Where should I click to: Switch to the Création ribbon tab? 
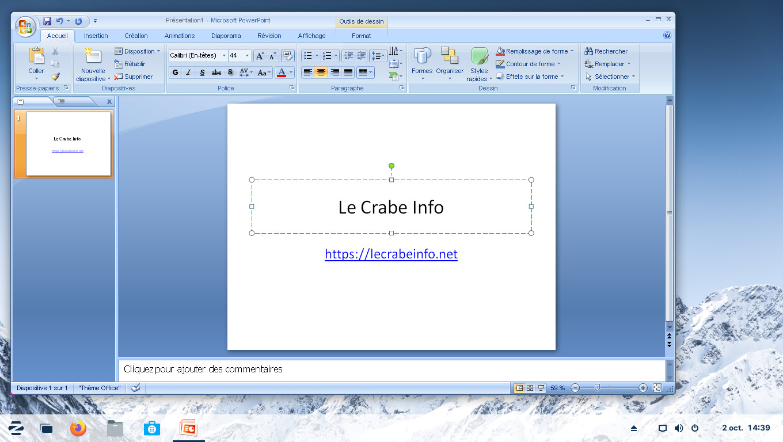click(136, 36)
